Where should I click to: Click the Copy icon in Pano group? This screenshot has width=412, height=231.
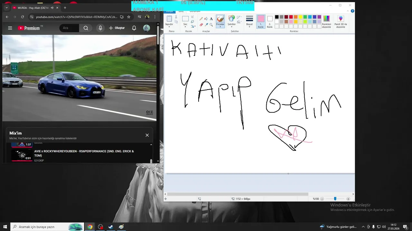(x=176, y=22)
